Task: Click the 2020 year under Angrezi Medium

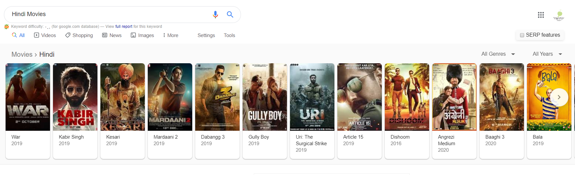Action: (443, 150)
